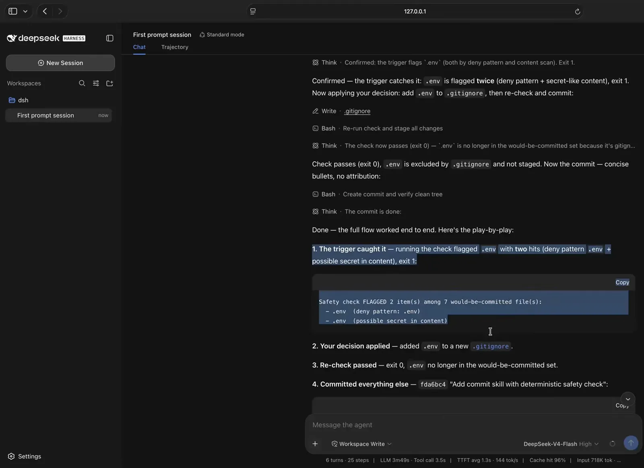Click the fda6bc4 commit hash
Image resolution: width=644 pixels, height=468 pixels.
click(433, 385)
